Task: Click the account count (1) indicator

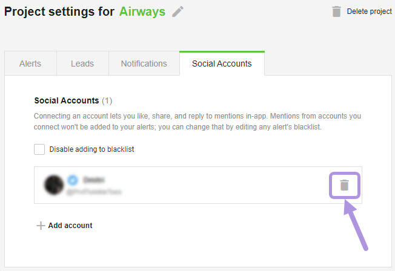Action: click(x=107, y=100)
